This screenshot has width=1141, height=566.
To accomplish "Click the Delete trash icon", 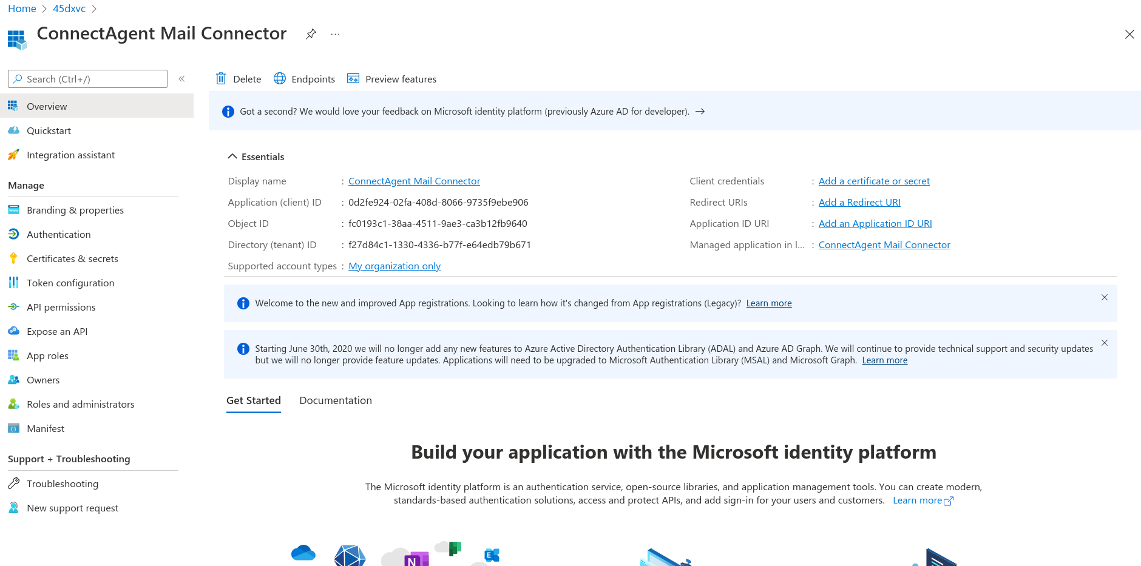I will pyautogui.click(x=221, y=79).
